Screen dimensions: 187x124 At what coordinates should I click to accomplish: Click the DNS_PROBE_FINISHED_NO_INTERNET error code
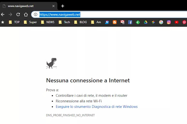pos(70,115)
